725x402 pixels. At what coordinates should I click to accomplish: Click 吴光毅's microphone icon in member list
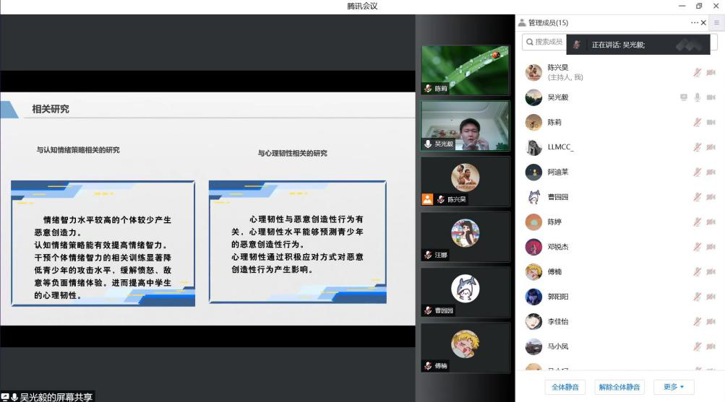pos(698,97)
